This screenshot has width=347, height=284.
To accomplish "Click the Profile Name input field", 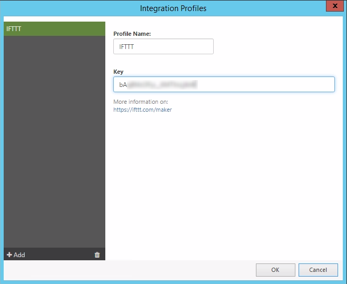I will (163, 46).
